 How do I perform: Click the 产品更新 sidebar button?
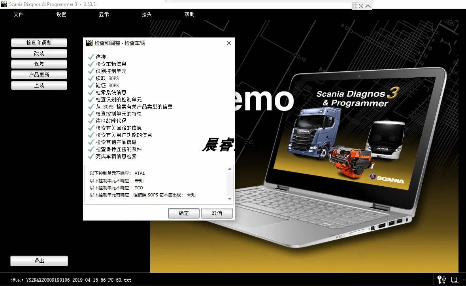click(39, 75)
